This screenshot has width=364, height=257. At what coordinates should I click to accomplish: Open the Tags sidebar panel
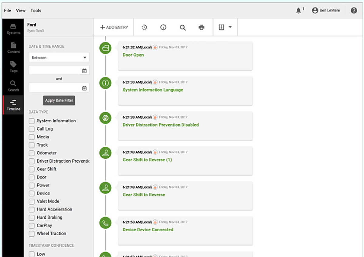[13, 67]
